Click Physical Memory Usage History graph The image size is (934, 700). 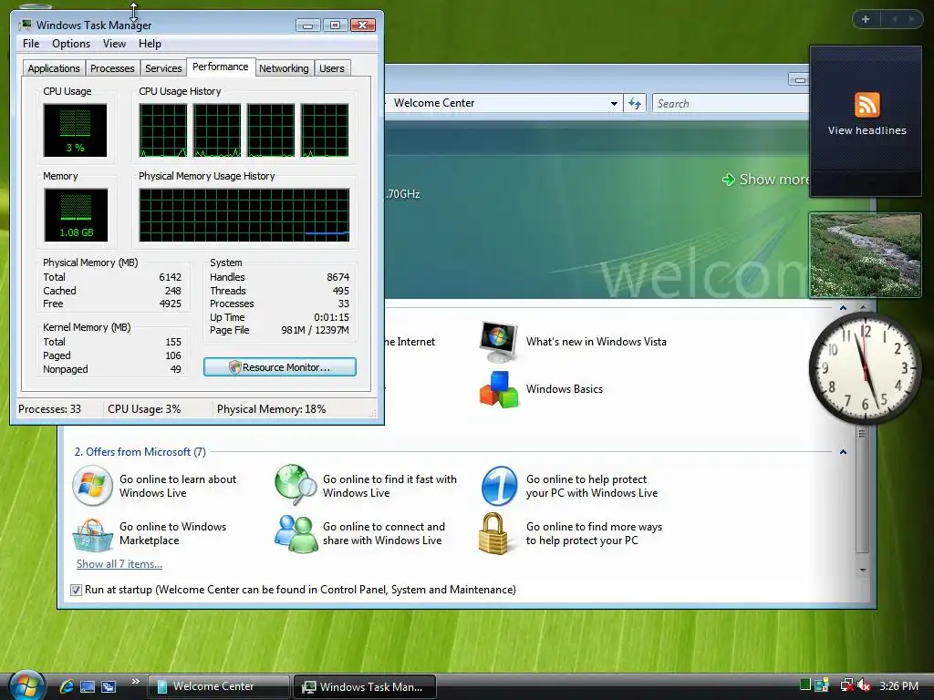pyautogui.click(x=244, y=215)
